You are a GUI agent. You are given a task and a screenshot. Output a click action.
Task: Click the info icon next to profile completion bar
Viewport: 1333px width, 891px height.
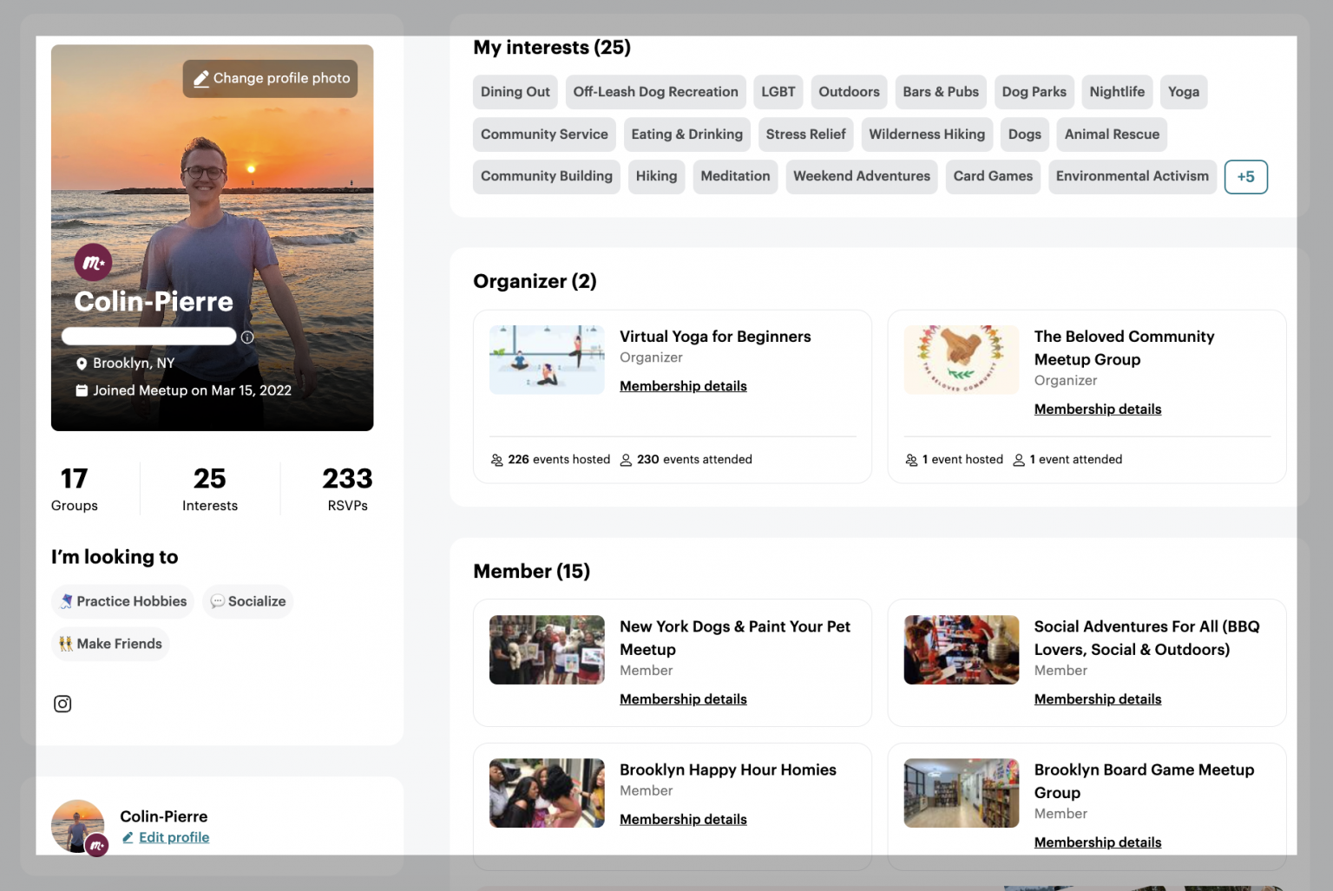(x=247, y=337)
